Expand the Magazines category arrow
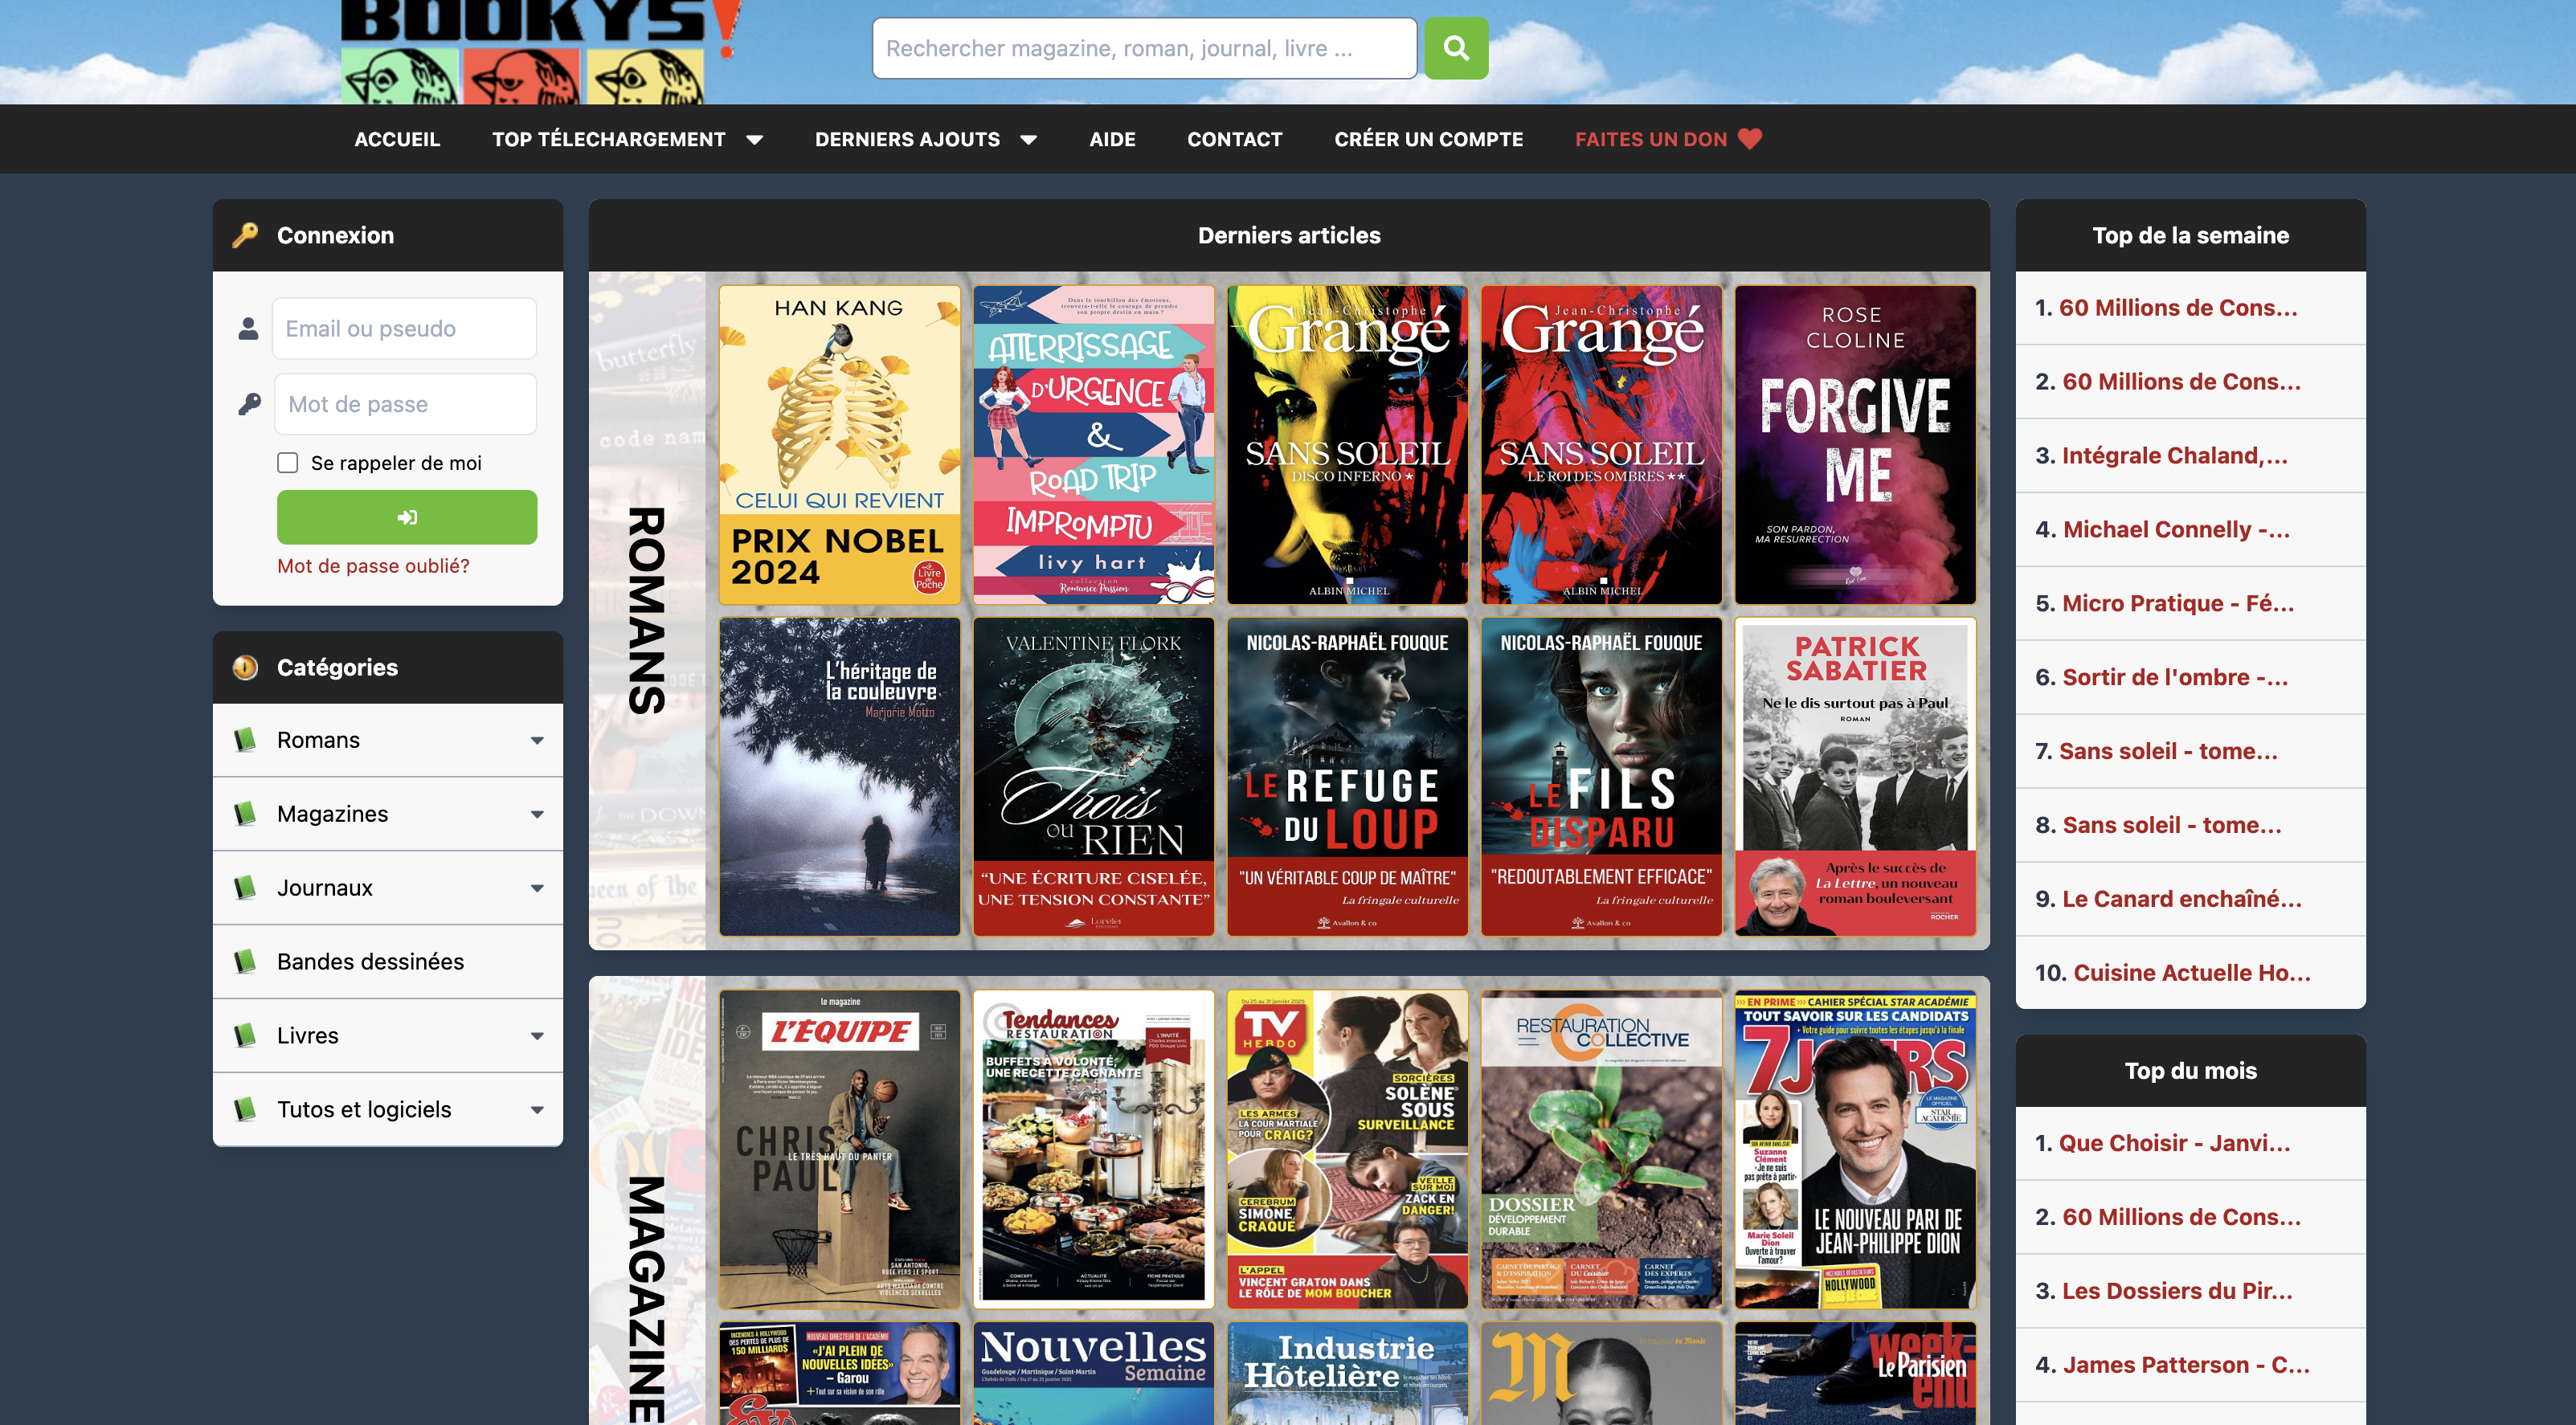This screenshot has height=1425, width=2576. pyautogui.click(x=537, y=815)
